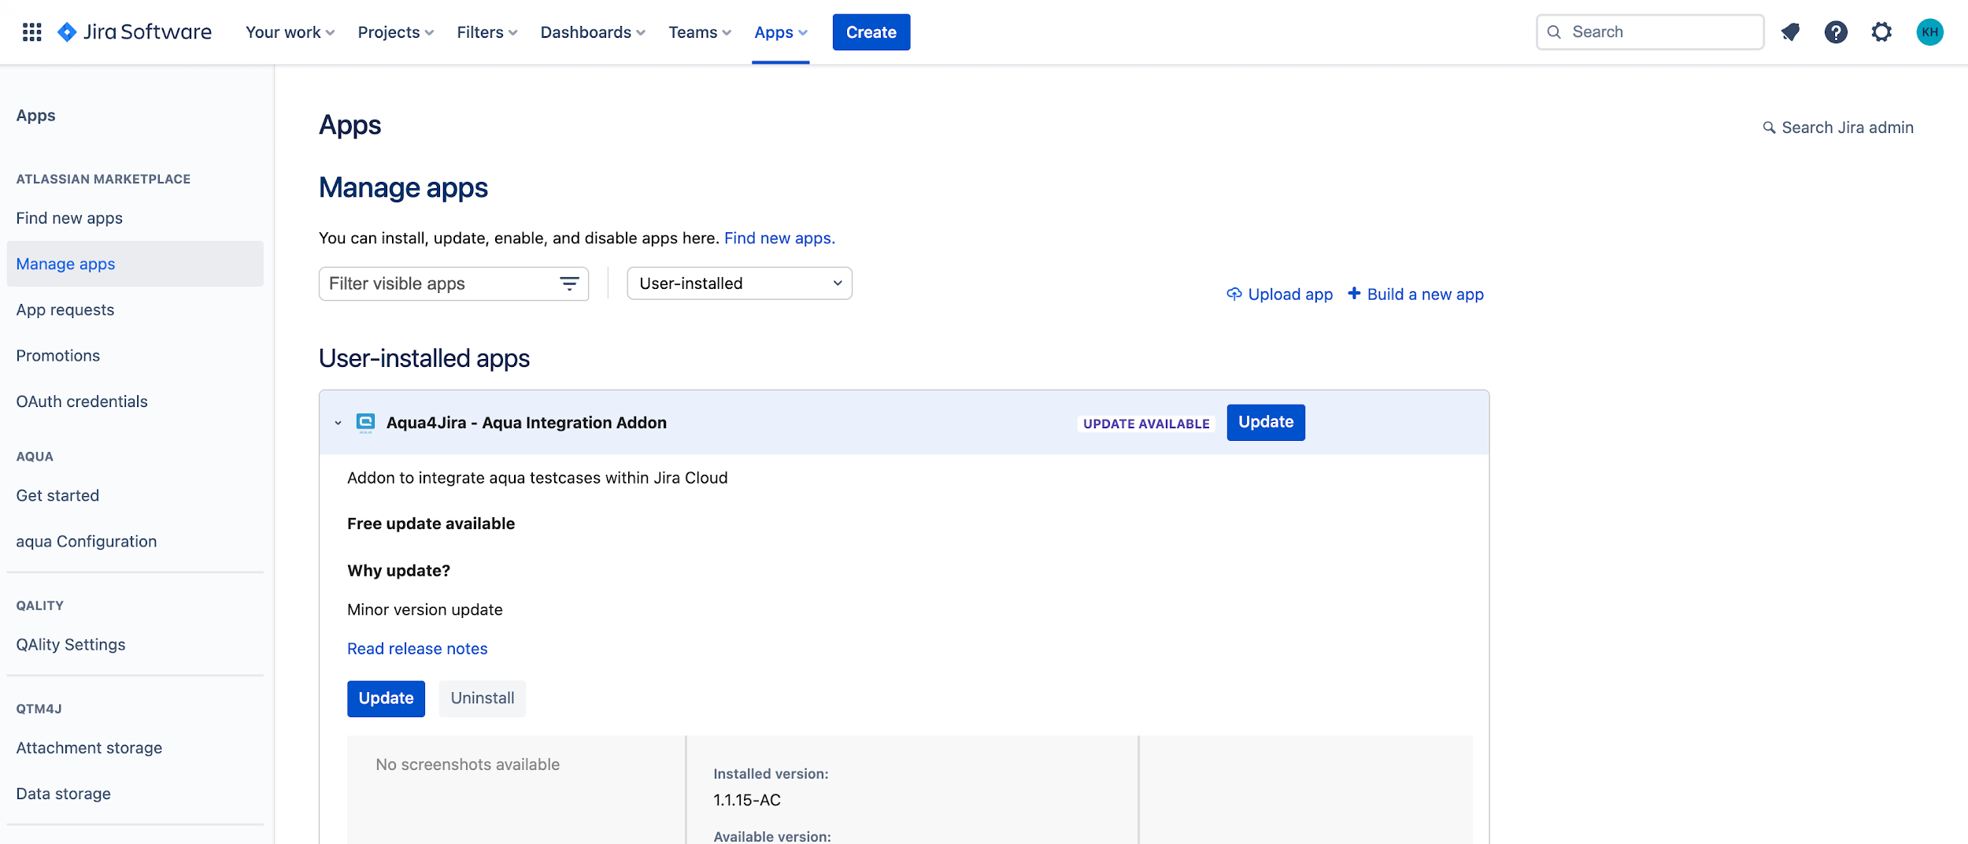The width and height of the screenshot is (1968, 844).
Task: Click the Uninstall button
Action: pos(482,698)
